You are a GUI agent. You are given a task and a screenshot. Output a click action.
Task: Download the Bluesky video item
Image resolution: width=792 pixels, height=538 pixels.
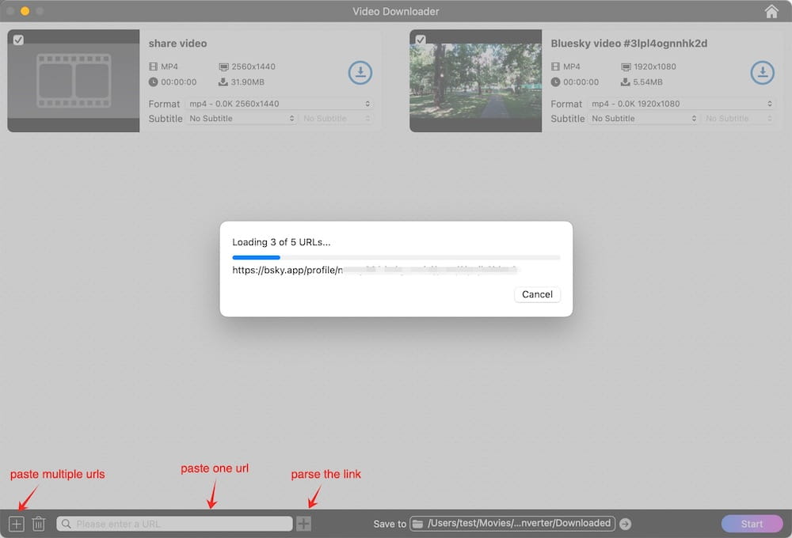click(763, 73)
